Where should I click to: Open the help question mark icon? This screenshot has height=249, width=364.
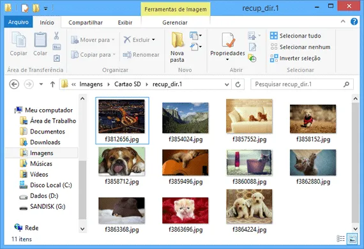(354, 22)
